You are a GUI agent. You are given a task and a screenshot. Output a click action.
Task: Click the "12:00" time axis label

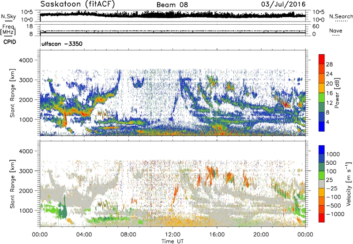173,235
